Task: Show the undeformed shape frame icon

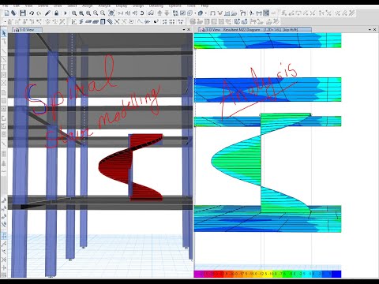Action: pyautogui.click(x=212, y=13)
